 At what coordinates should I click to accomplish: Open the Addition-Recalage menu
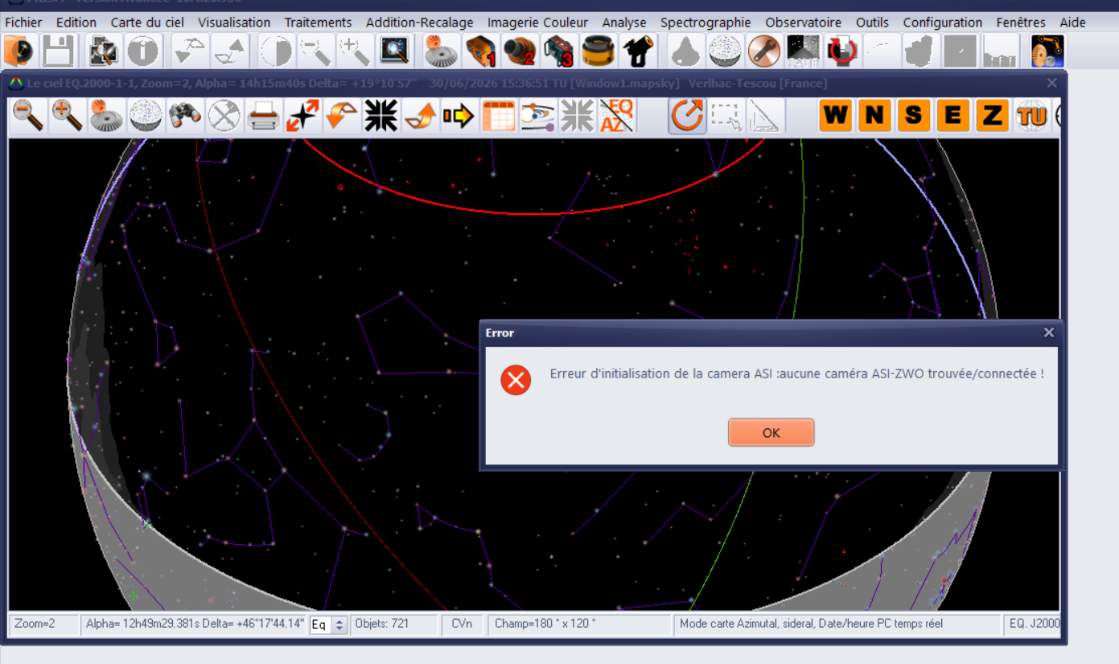pyautogui.click(x=420, y=23)
